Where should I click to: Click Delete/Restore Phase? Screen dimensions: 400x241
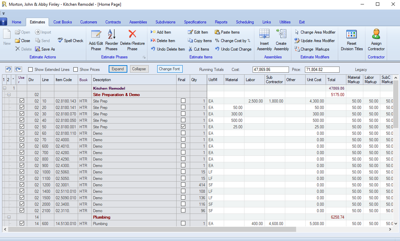tap(132, 40)
